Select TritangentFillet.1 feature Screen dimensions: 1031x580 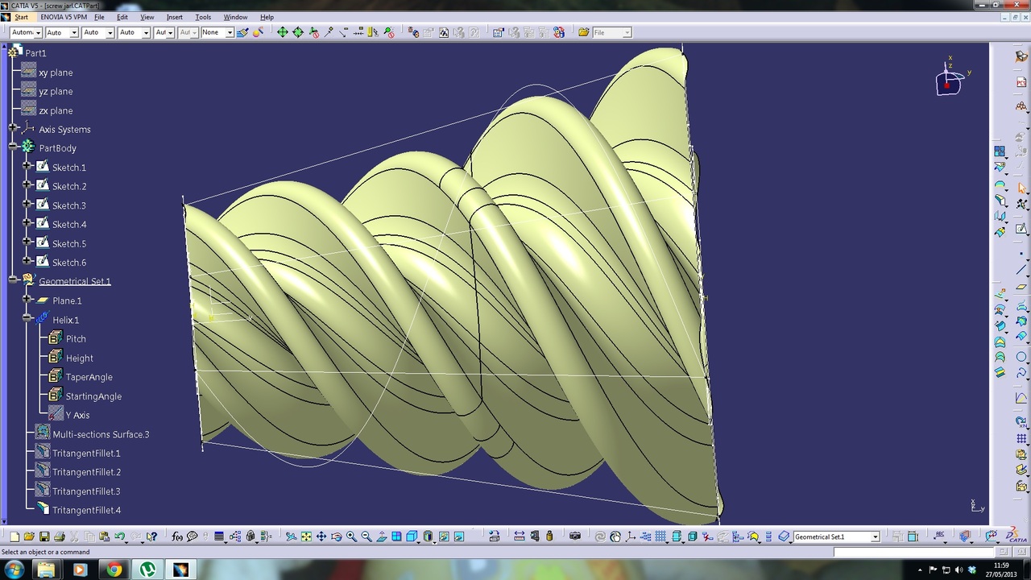click(86, 454)
